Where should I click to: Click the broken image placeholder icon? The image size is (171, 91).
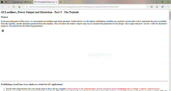point(3,31)
